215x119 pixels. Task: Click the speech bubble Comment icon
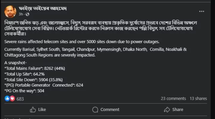tap(95, 110)
